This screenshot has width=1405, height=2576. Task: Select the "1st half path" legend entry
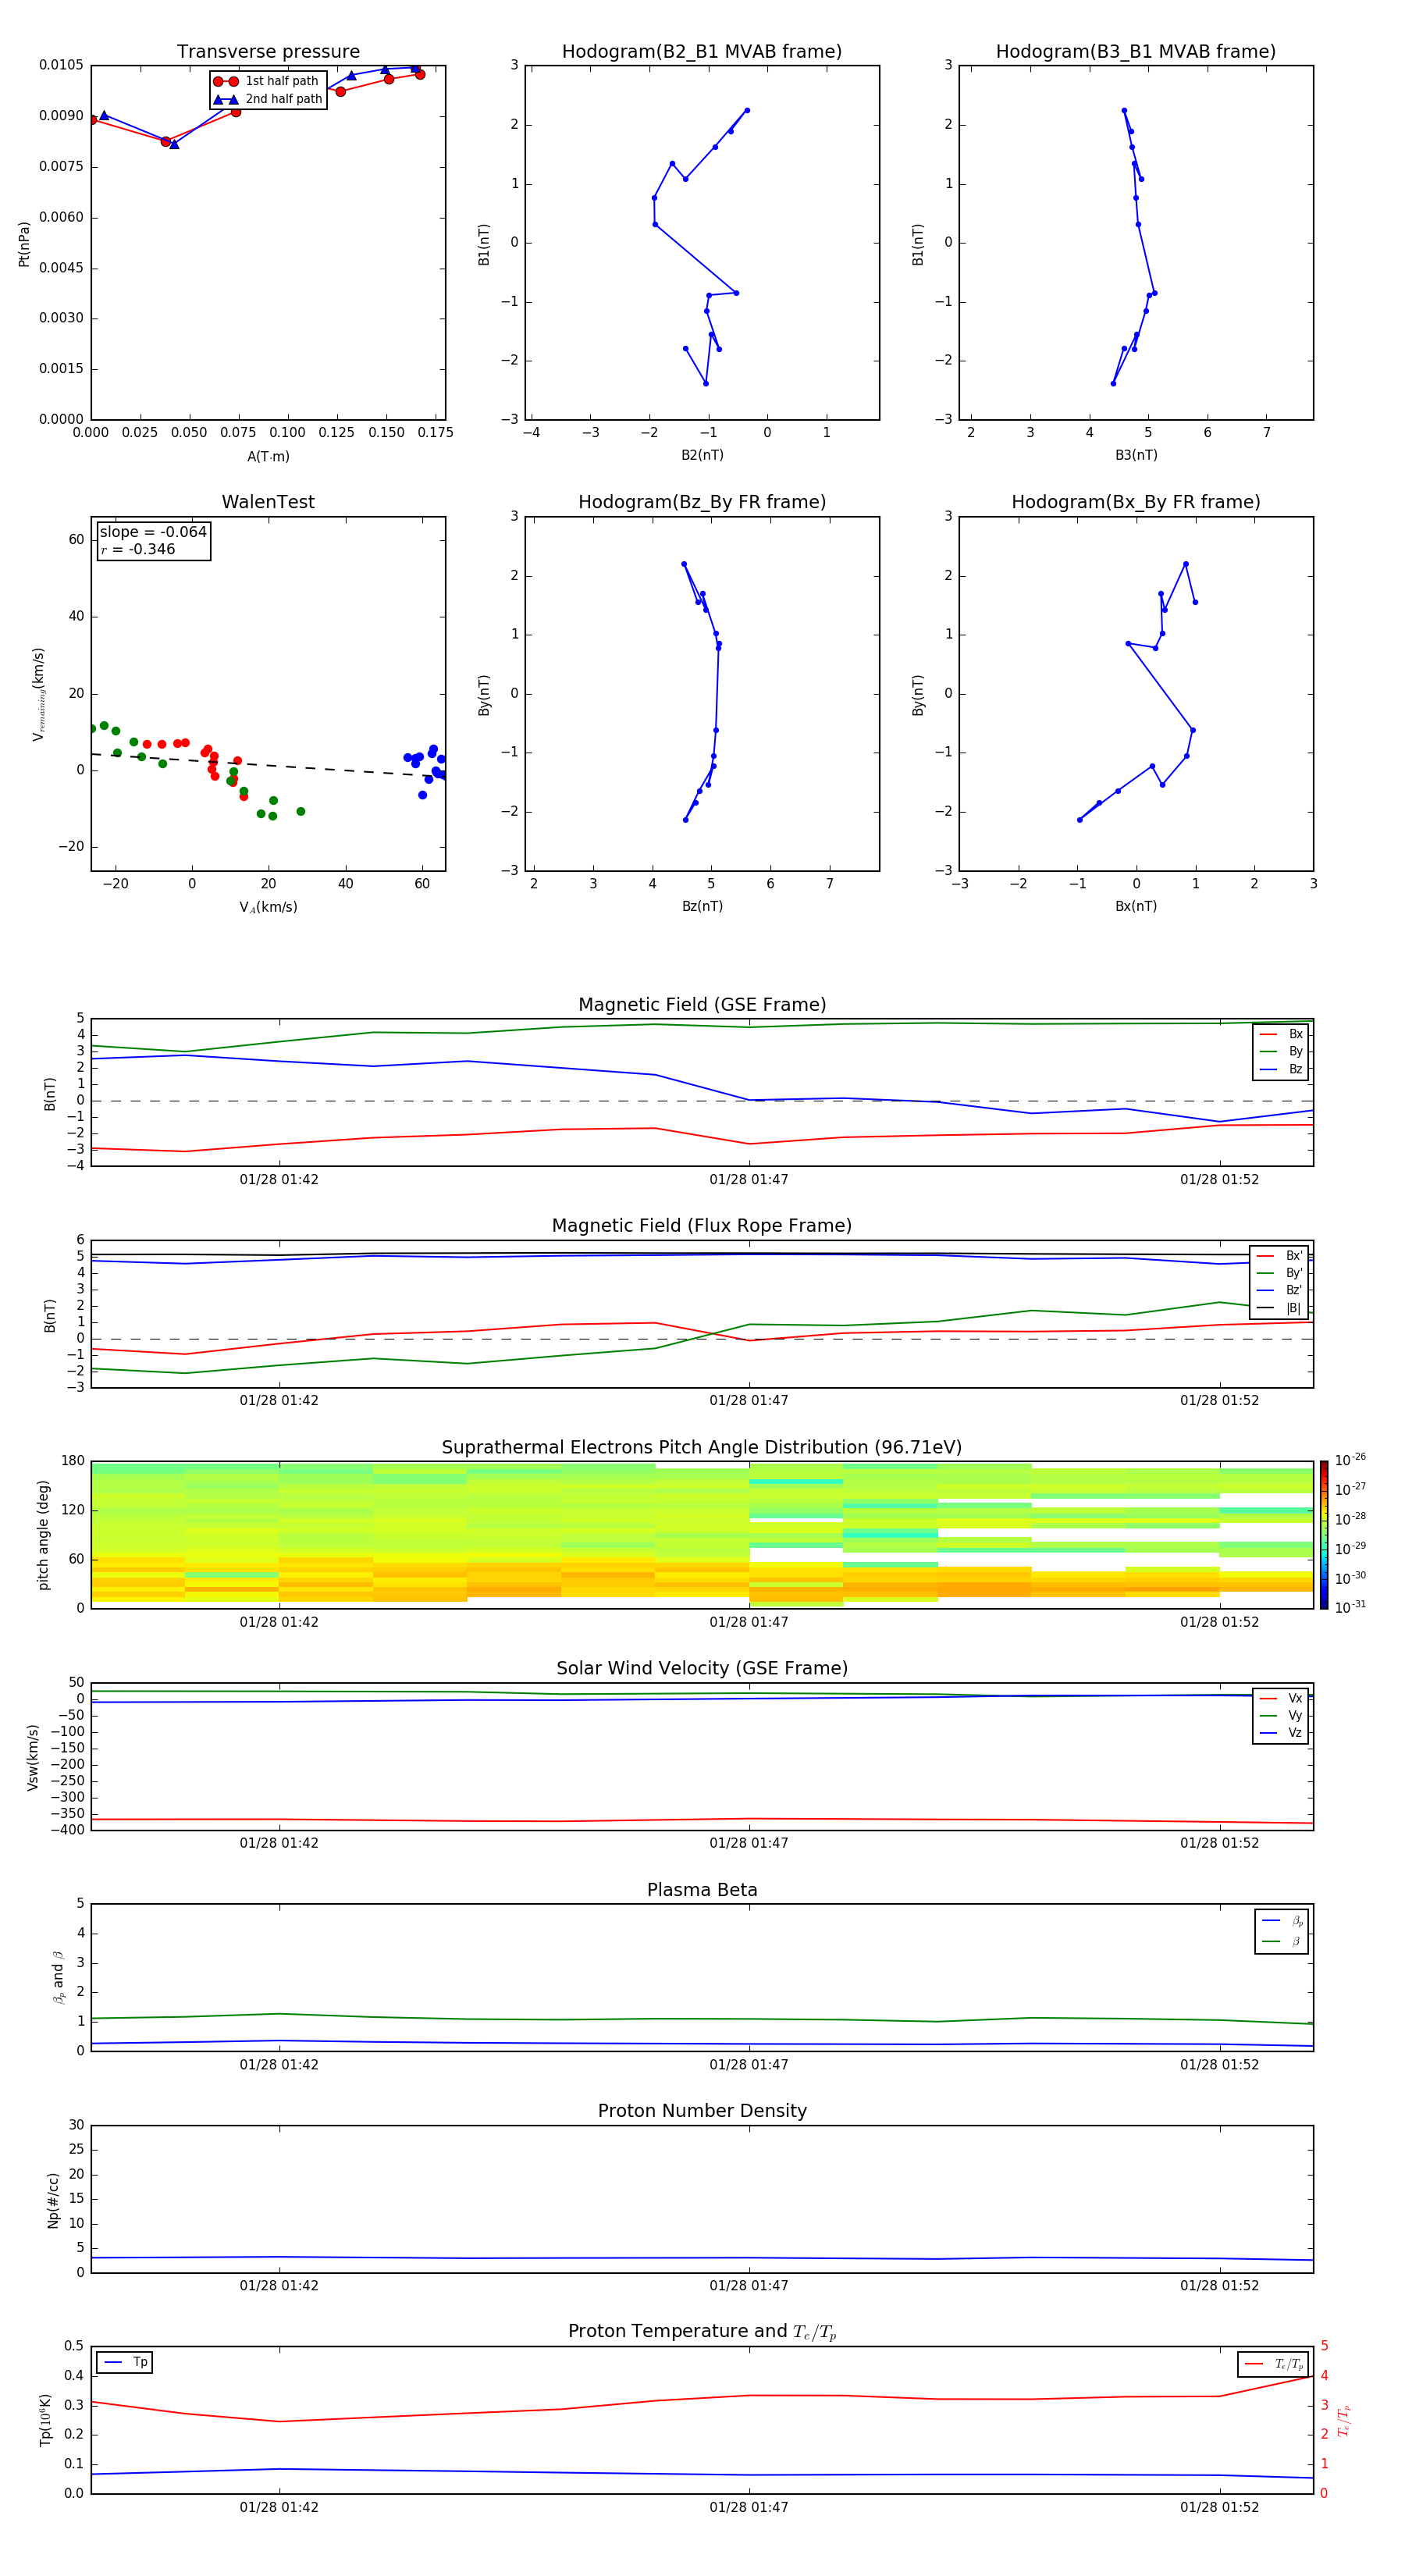tap(267, 81)
